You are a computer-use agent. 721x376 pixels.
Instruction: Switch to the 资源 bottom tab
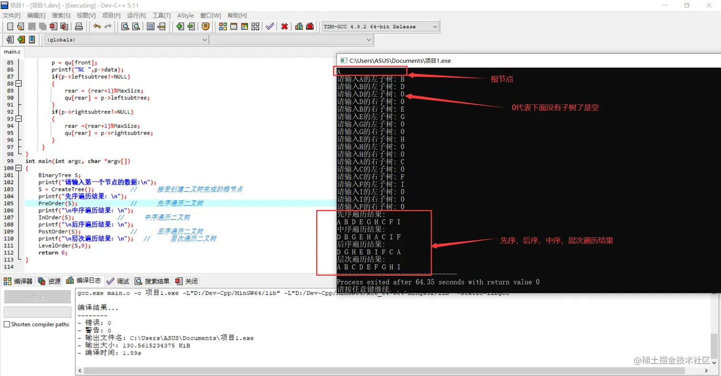(x=50, y=281)
